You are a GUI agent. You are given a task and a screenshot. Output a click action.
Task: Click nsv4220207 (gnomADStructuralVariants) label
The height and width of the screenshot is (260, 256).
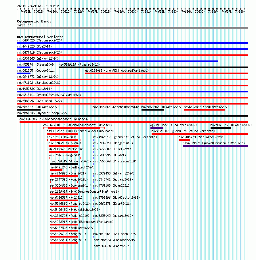[183, 131]
